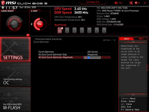
Task: Click the clock icon beside the time
Action: [x=3, y=8]
